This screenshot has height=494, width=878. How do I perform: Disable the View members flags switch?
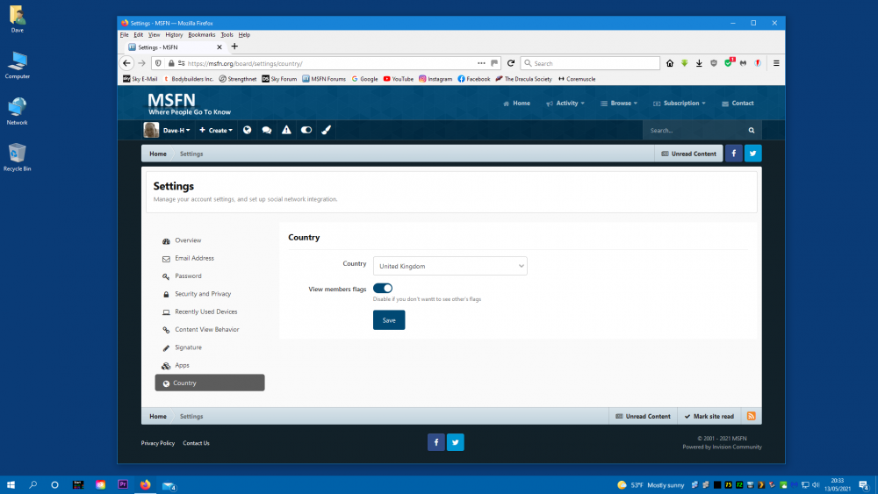pyautogui.click(x=383, y=288)
